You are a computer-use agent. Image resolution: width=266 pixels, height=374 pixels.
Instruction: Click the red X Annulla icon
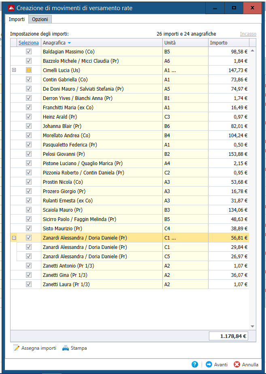click(237, 364)
